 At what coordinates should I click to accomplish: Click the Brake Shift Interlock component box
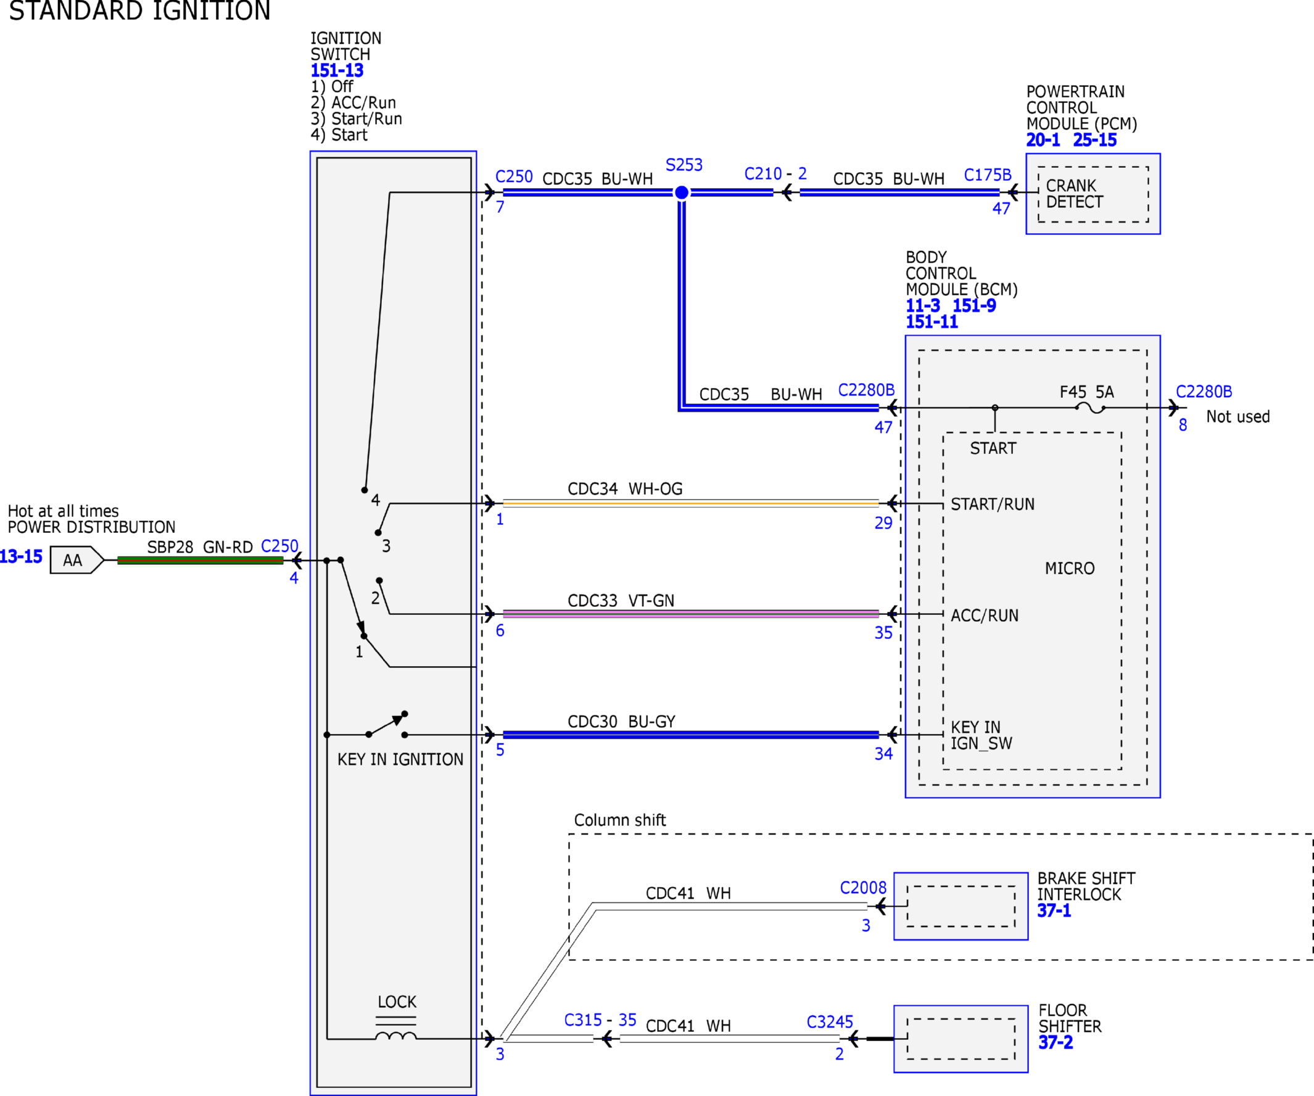(x=961, y=906)
